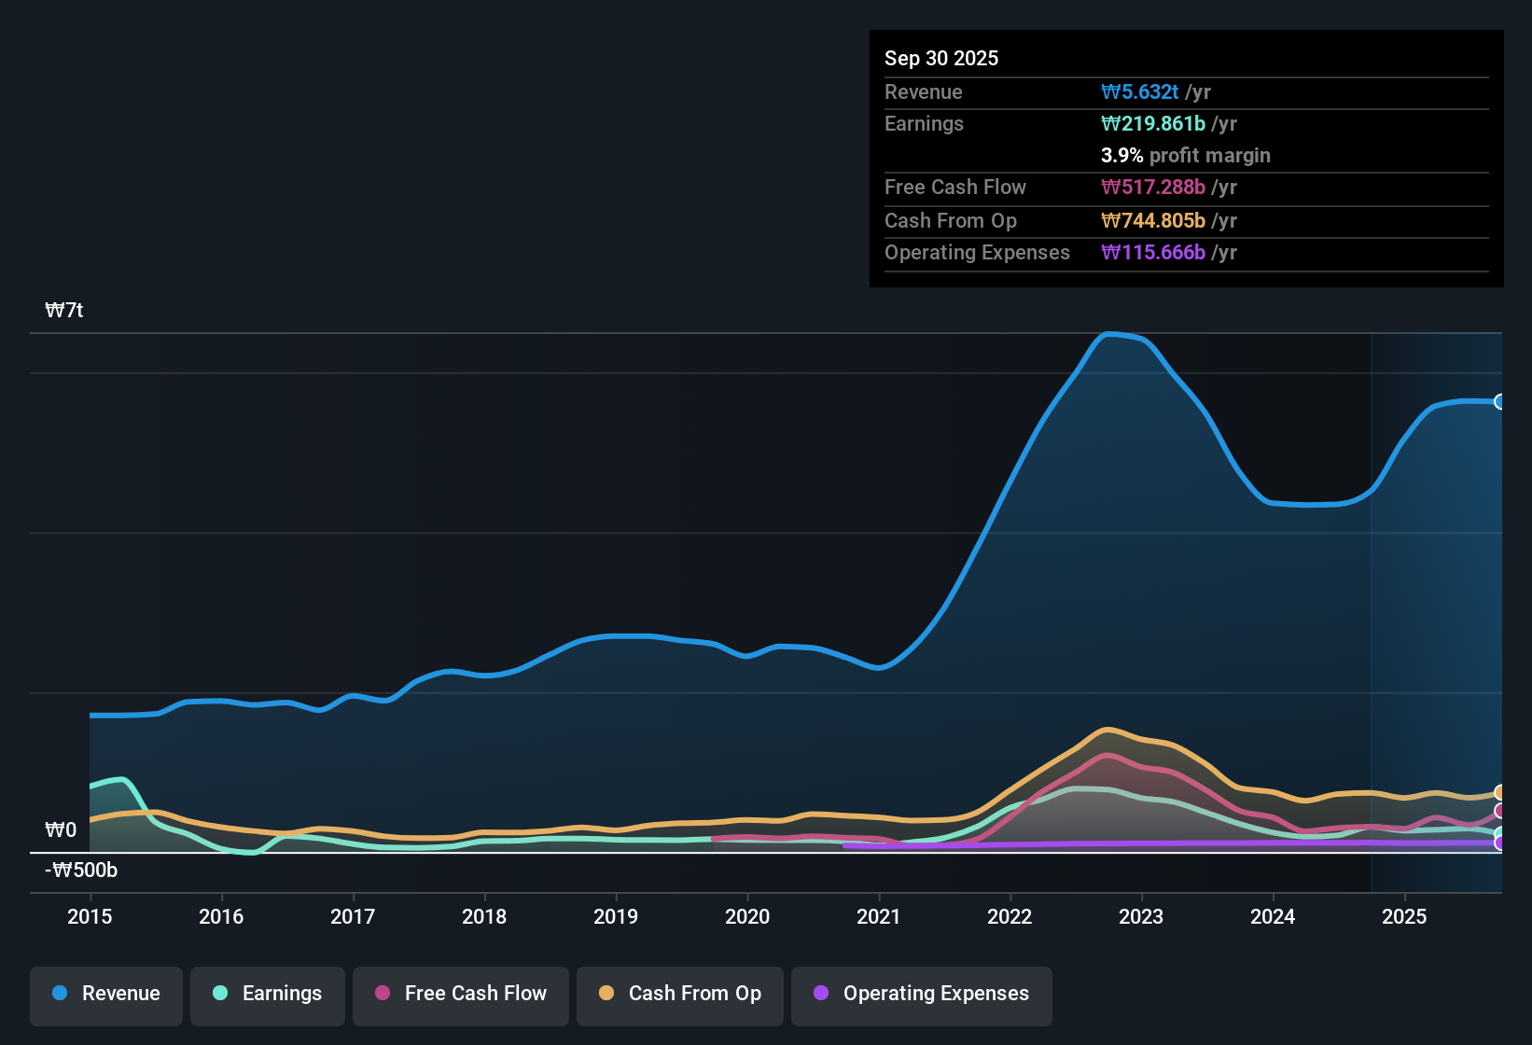Click the purple Operating Expenses dot

tap(821, 995)
